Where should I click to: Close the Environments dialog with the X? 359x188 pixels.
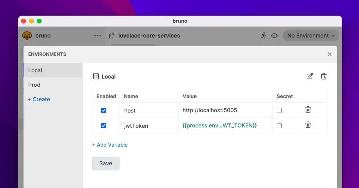click(x=330, y=54)
